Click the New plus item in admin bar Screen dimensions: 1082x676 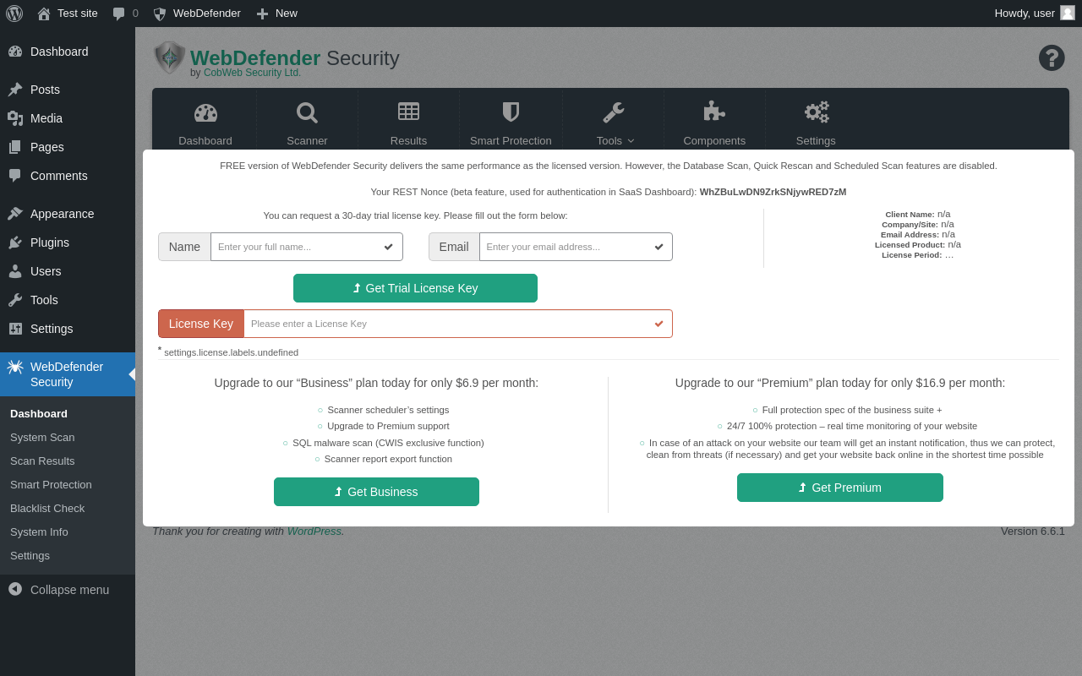click(276, 14)
